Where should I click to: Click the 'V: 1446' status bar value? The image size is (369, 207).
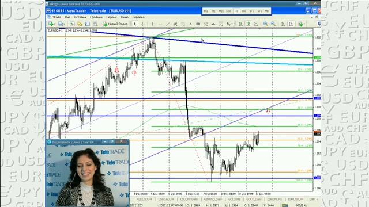(269, 205)
